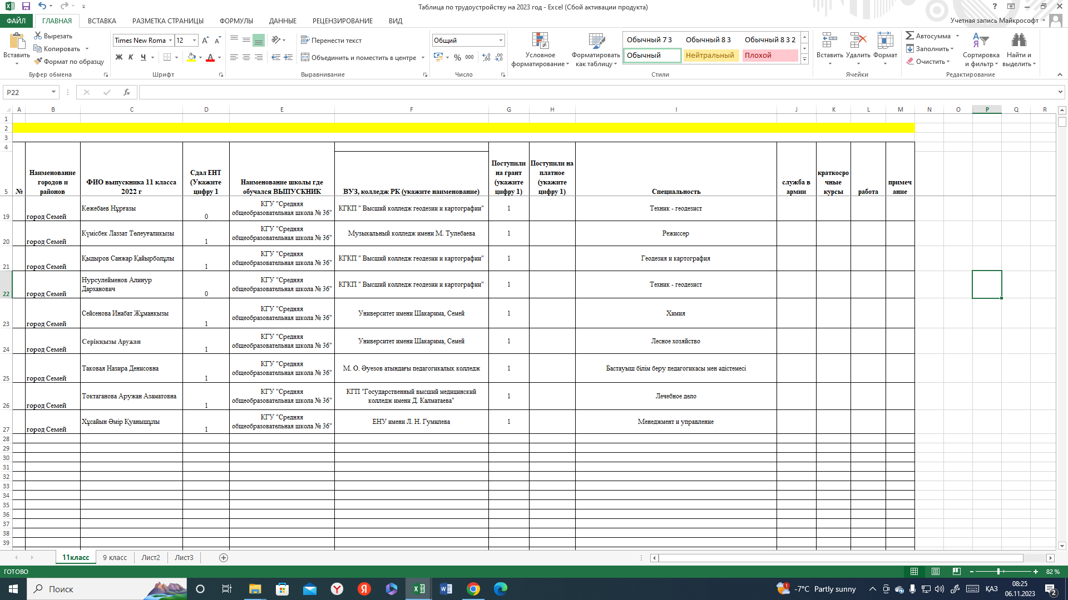The image size is (1068, 600).
Task: Click Clear (Очистить) button
Action: click(928, 62)
